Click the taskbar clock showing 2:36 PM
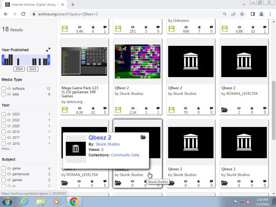 coord(262,202)
